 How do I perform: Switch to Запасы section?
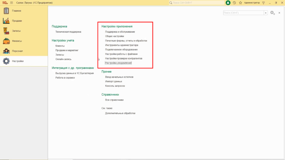coord(16,31)
